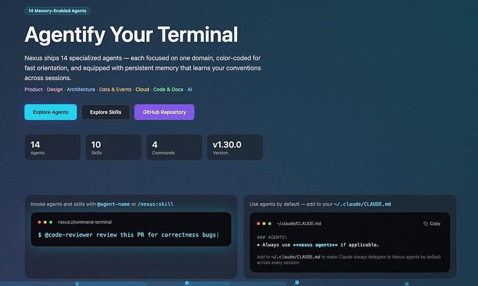Select the Code & Docs category label
Image resolution: width=478 pixels, height=286 pixels.
168,89
